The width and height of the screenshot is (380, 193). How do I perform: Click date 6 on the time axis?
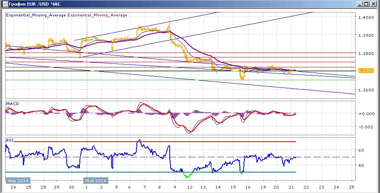click(x=130, y=187)
